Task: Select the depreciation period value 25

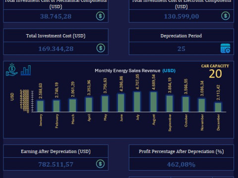Action: click(181, 48)
